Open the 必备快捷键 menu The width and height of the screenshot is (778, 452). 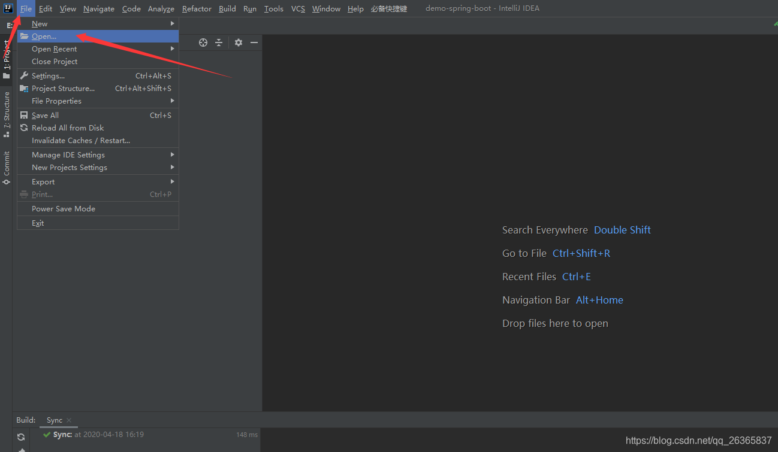[389, 9]
